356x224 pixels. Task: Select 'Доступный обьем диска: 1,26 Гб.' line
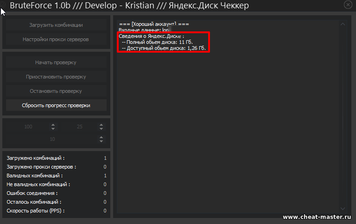point(164,48)
